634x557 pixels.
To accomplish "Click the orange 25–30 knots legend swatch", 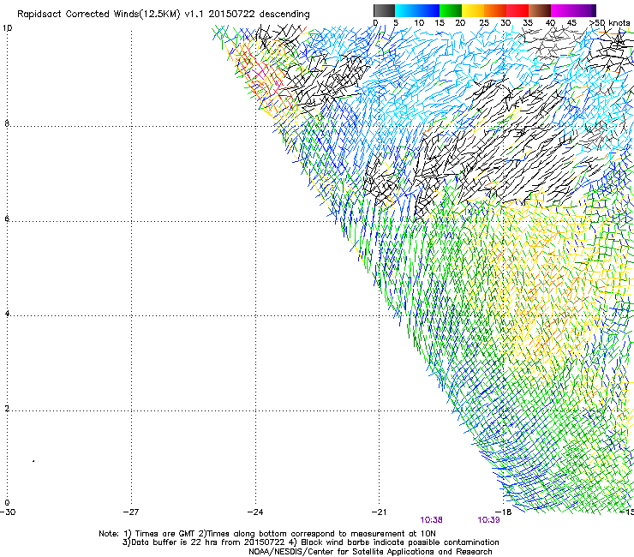I will coord(495,10).
